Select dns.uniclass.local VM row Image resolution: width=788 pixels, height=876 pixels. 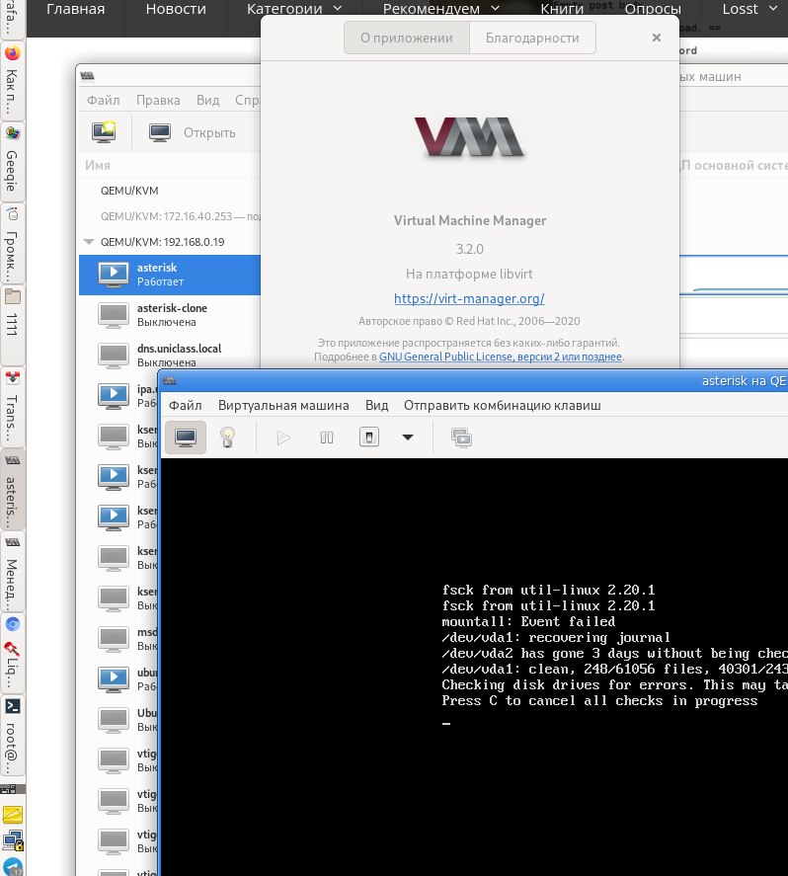click(x=170, y=356)
